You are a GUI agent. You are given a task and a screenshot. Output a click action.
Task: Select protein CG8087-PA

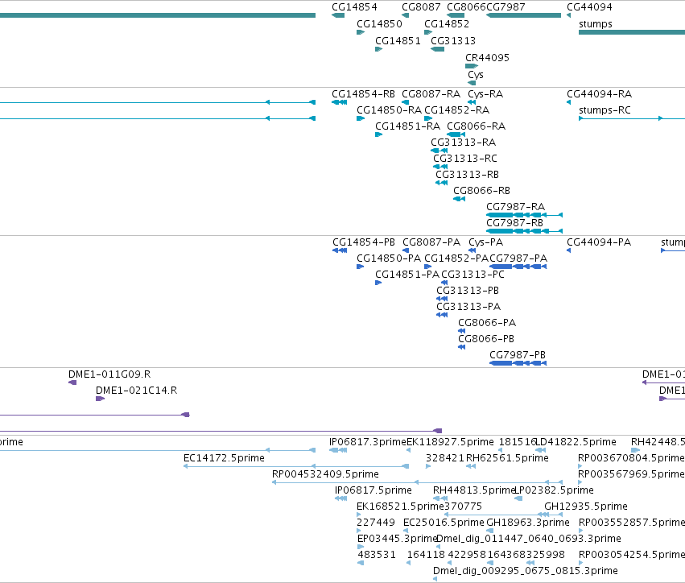pos(406,250)
